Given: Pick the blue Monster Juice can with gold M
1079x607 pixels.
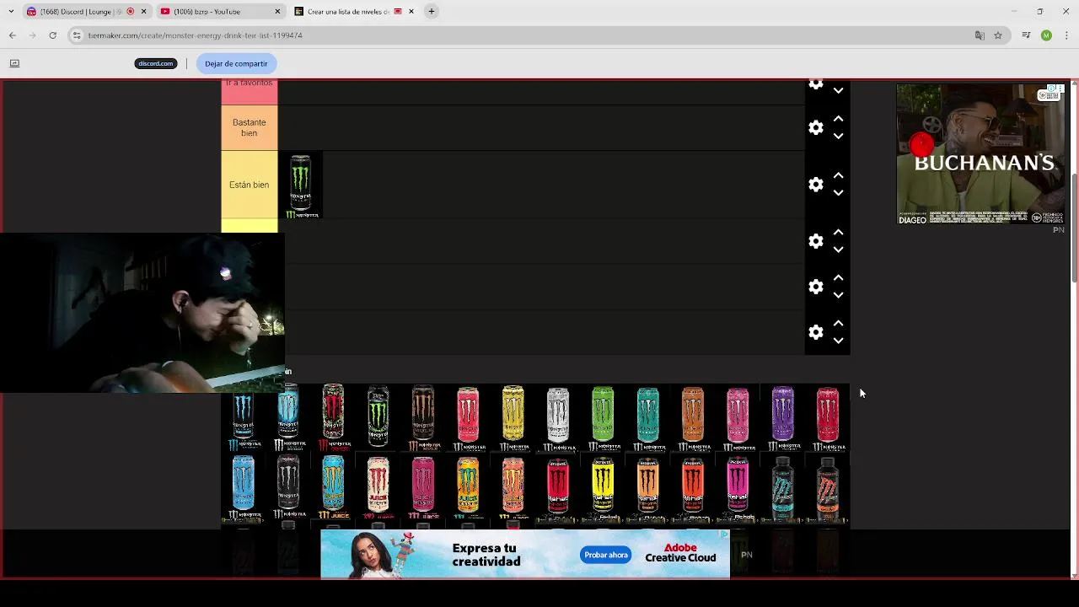Looking at the screenshot, I should [x=333, y=487].
